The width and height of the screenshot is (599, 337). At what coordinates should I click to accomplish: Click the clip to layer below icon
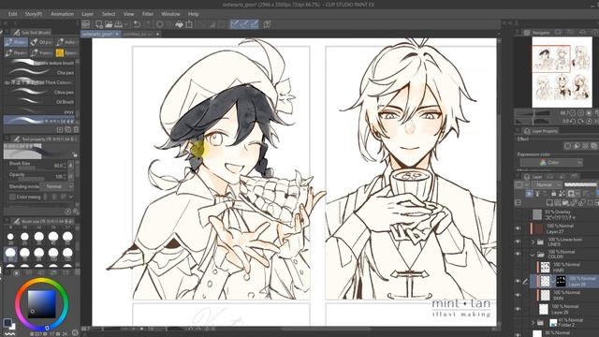point(529,194)
